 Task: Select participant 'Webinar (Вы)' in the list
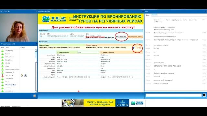pyautogui.click(x=11, y=85)
